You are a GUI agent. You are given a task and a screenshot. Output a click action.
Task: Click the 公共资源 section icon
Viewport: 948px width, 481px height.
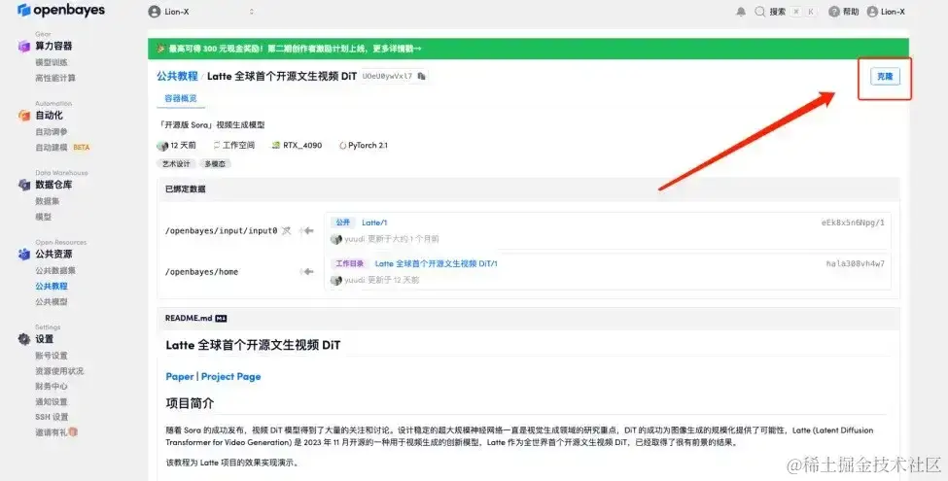pos(24,255)
